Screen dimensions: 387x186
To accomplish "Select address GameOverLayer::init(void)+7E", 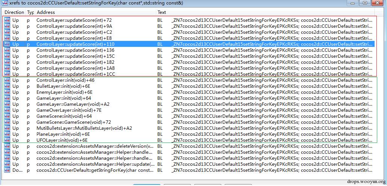I will pos(69,110).
